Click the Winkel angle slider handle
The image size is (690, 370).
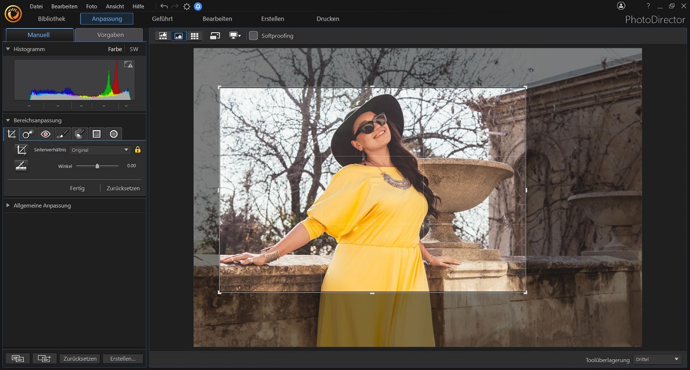tap(97, 166)
